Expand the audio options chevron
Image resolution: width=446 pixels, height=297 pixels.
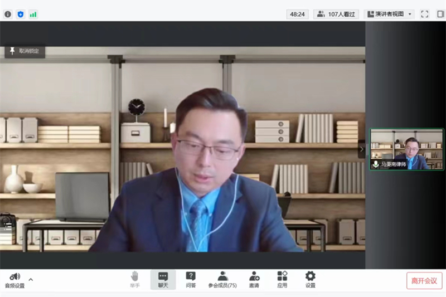click(x=31, y=279)
